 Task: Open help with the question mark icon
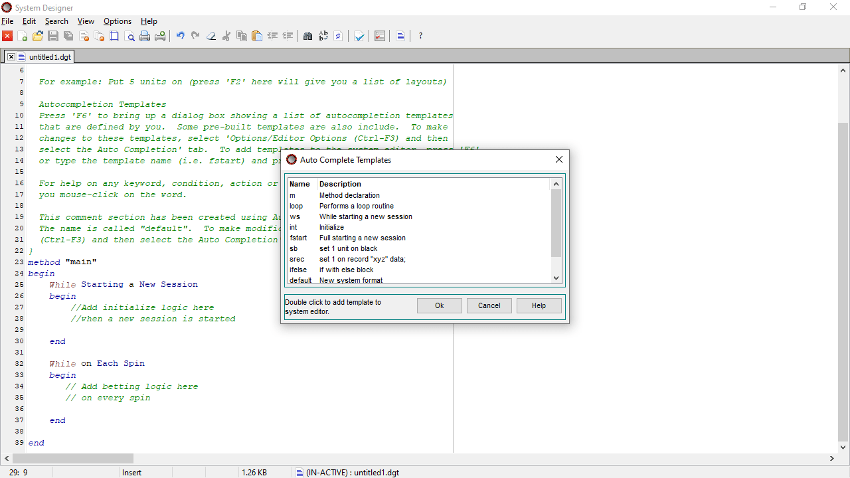click(420, 36)
